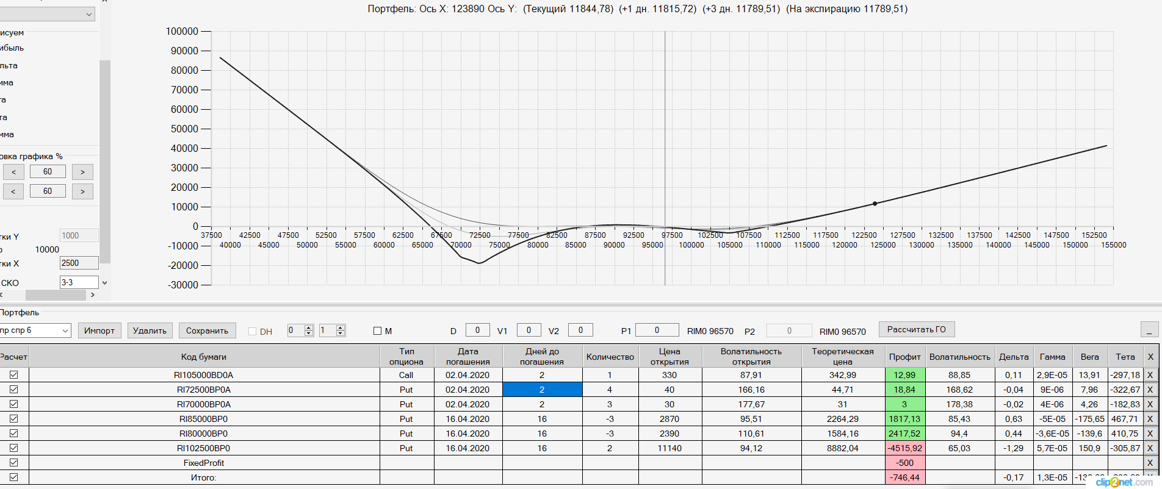The image size is (1162, 489).
Task: Enable the M checkbox
Action: (377, 331)
